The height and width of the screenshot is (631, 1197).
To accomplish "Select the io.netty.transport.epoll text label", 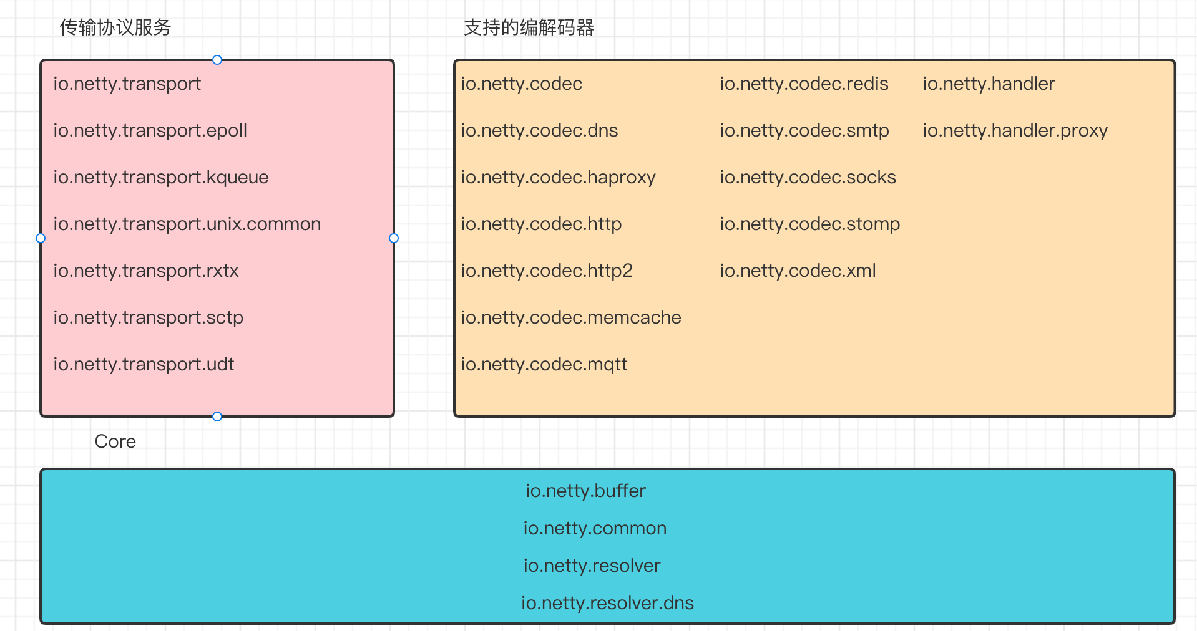I will click(x=150, y=130).
